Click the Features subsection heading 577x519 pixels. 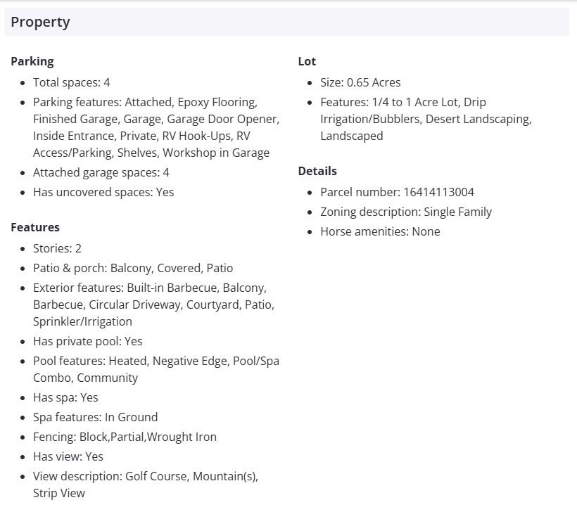pos(35,227)
